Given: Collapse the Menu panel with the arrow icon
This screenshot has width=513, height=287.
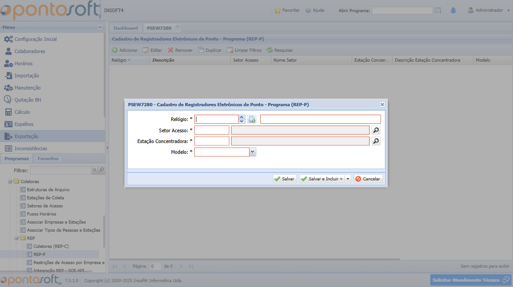Looking at the screenshot, I should [100, 27].
